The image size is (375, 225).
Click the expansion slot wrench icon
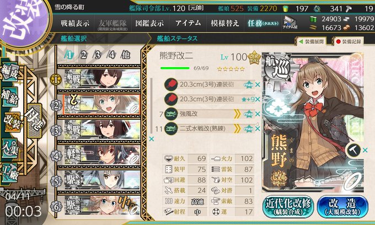(x=353, y=151)
